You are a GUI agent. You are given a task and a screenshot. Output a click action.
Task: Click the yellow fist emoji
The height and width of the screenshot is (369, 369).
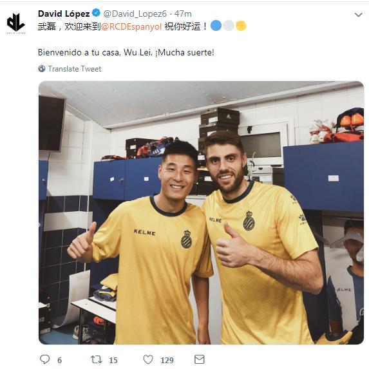tap(241, 26)
